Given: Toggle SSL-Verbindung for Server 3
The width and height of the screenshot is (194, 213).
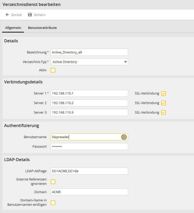Looking at the screenshot, I should (x=164, y=113).
